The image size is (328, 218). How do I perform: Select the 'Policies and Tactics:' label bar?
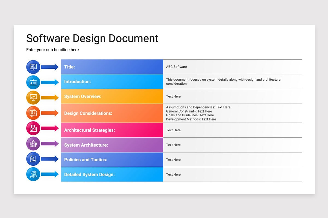pos(112,160)
